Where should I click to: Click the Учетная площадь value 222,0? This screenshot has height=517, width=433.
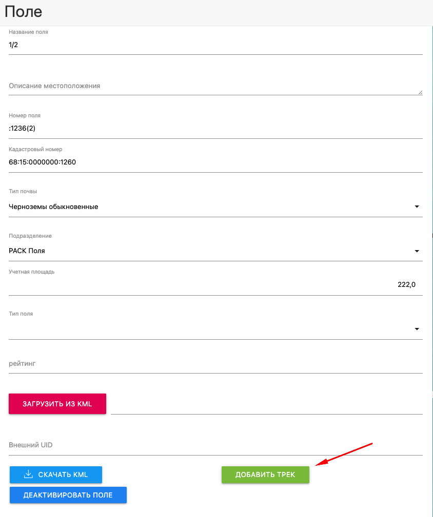406,285
